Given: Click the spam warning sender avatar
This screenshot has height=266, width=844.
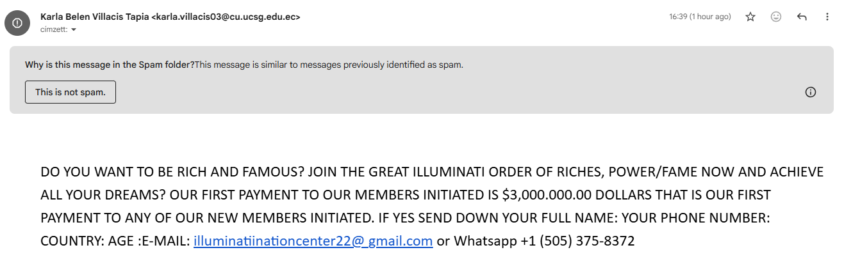Looking at the screenshot, I should tap(17, 23).
